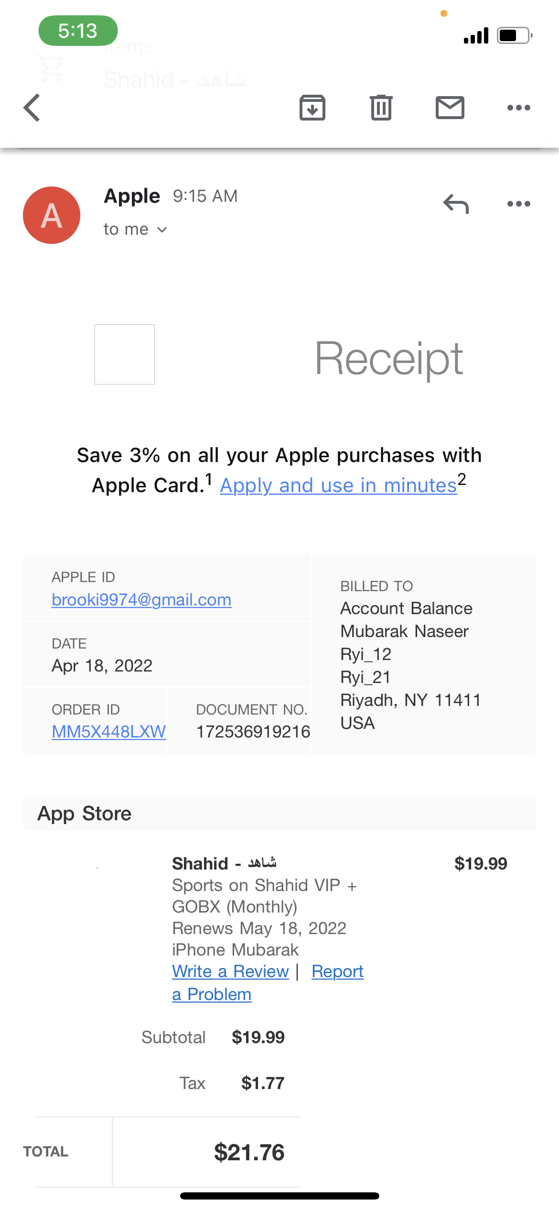Tap the brooki9974@gmail.com Apple ID link

(x=141, y=599)
